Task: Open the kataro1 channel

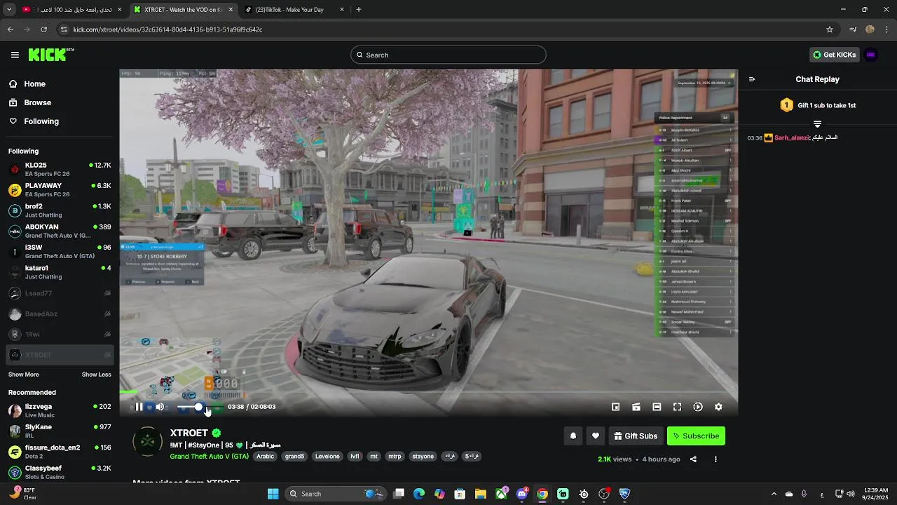Action: click(60, 272)
